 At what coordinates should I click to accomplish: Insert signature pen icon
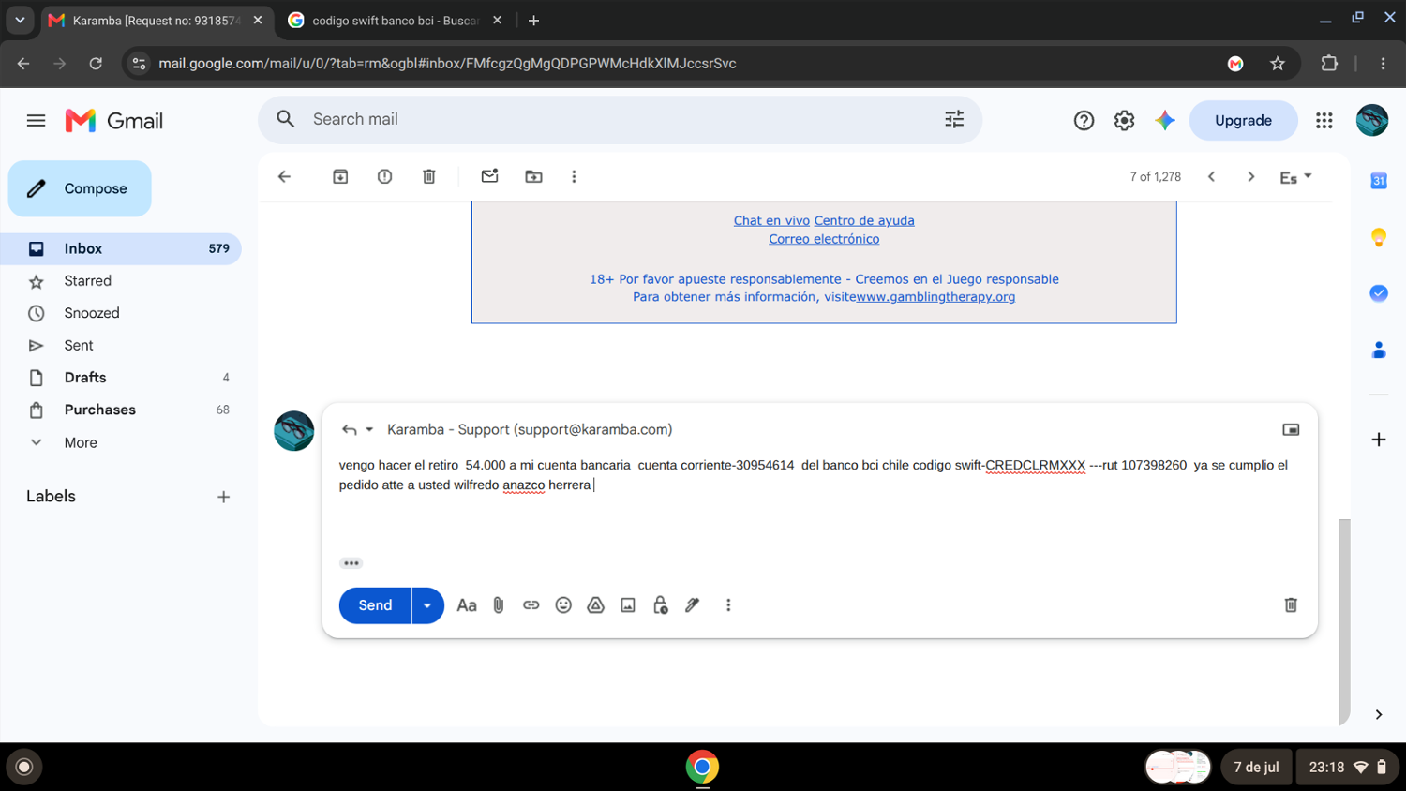[693, 605]
